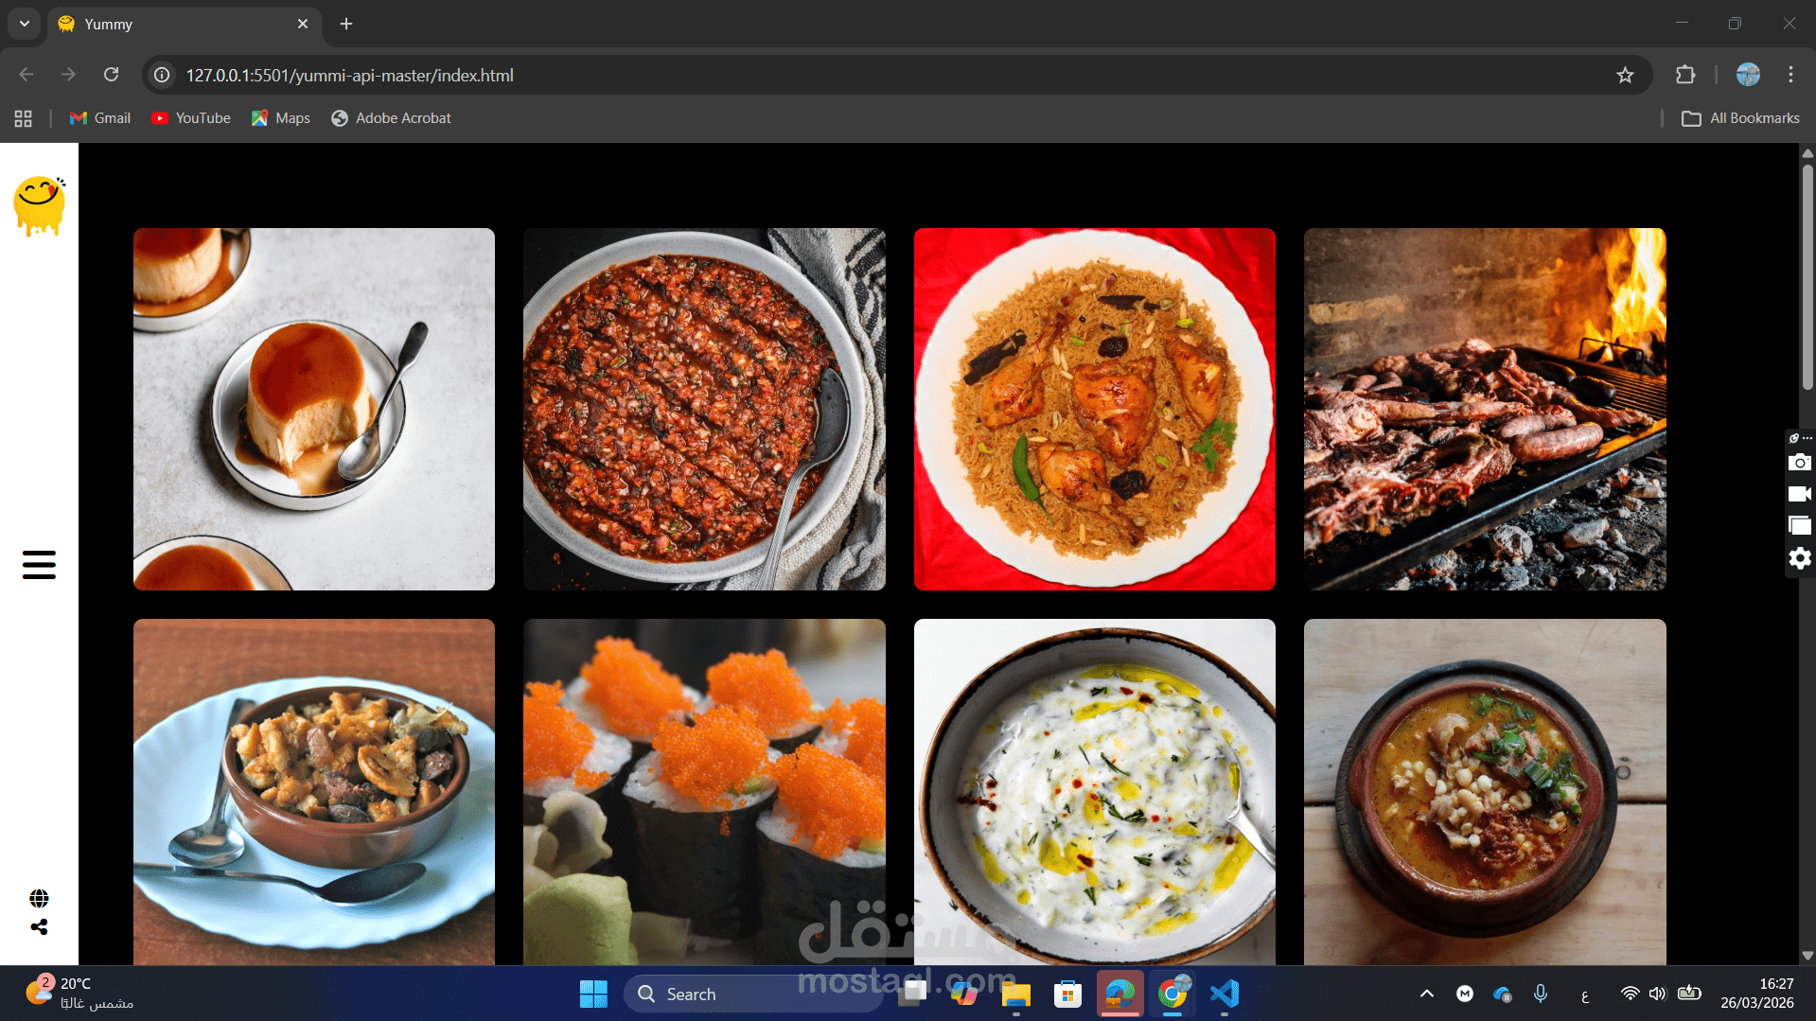Screen dimensions: 1816x1021
Task: Click the scroll down arrow
Action: pyautogui.click(x=1807, y=956)
